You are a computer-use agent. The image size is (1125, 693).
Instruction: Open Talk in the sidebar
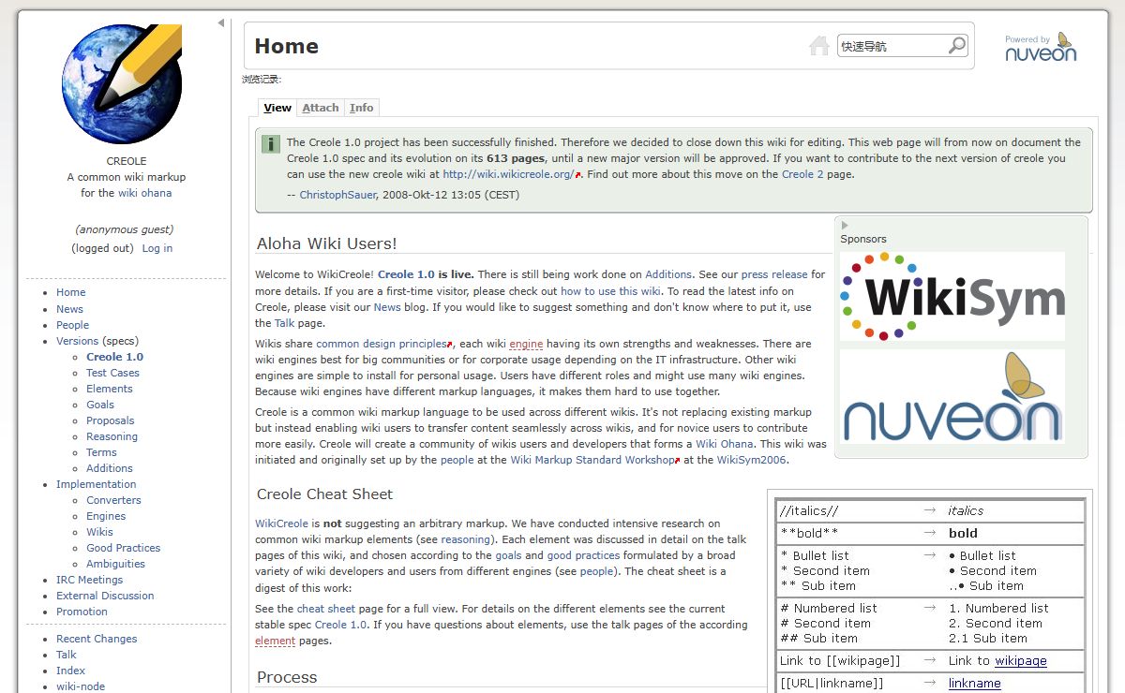pos(67,655)
